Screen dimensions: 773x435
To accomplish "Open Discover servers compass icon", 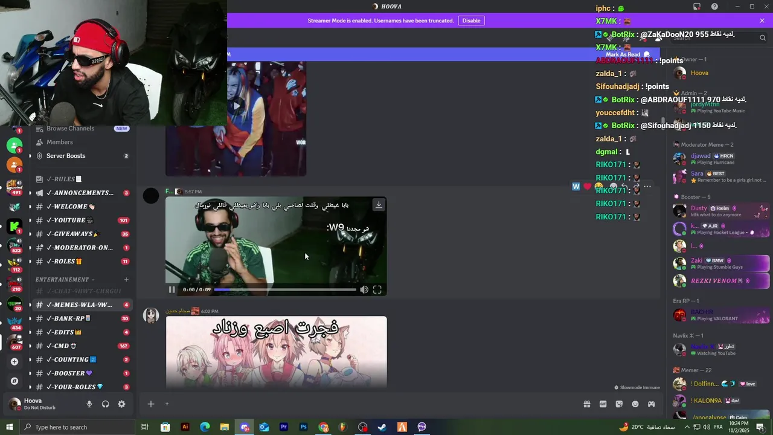I will (x=14, y=381).
